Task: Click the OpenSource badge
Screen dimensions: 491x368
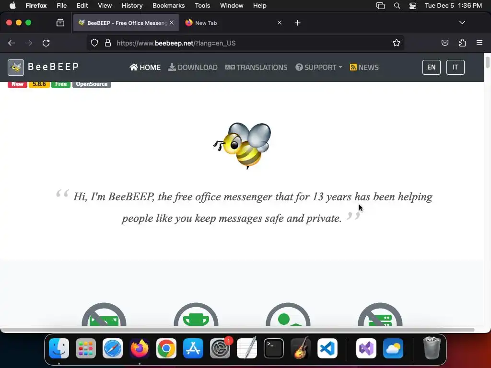Action: [x=92, y=84]
